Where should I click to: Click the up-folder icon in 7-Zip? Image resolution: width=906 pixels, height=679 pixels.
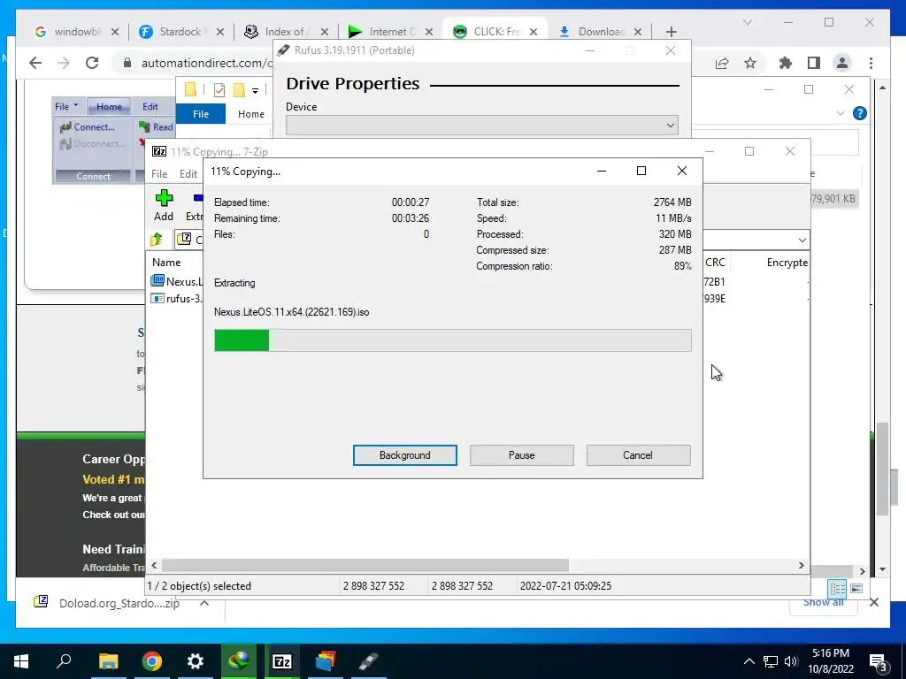click(157, 239)
